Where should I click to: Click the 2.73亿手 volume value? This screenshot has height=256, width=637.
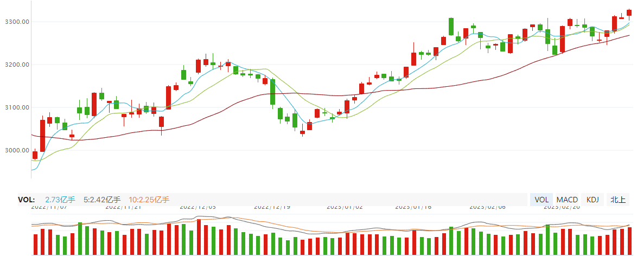click(x=60, y=200)
